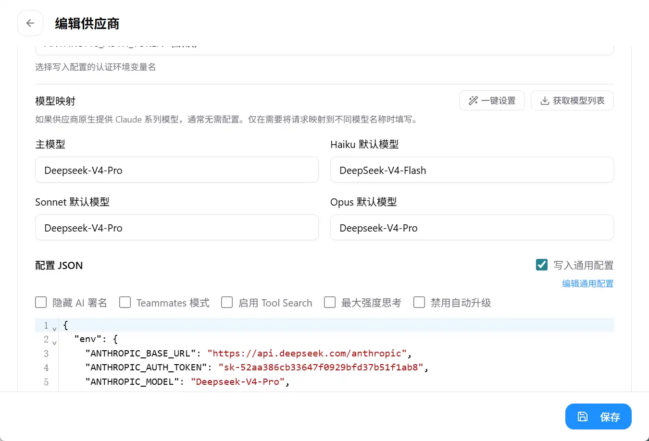
Task: Enable 启用 Tool Search checkbox
Action: 227,302
